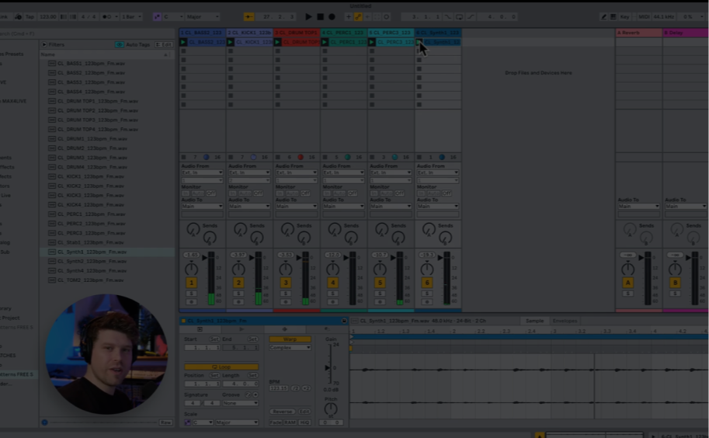Click track 1 volume fader handle
This screenshot has width=709, height=438.
(x=204, y=258)
